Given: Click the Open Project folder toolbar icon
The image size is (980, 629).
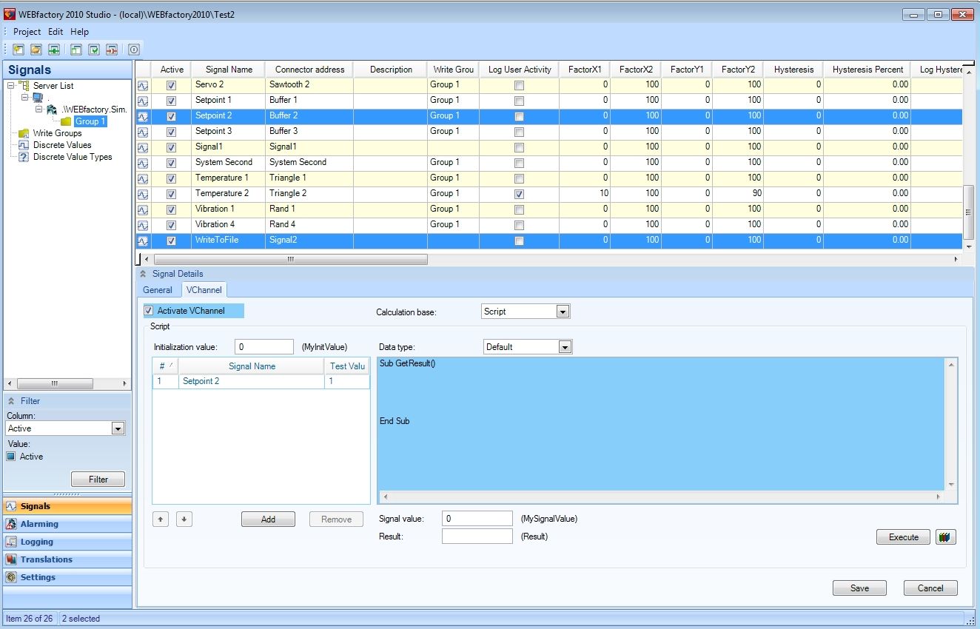Looking at the screenshot, I should 36,50.
